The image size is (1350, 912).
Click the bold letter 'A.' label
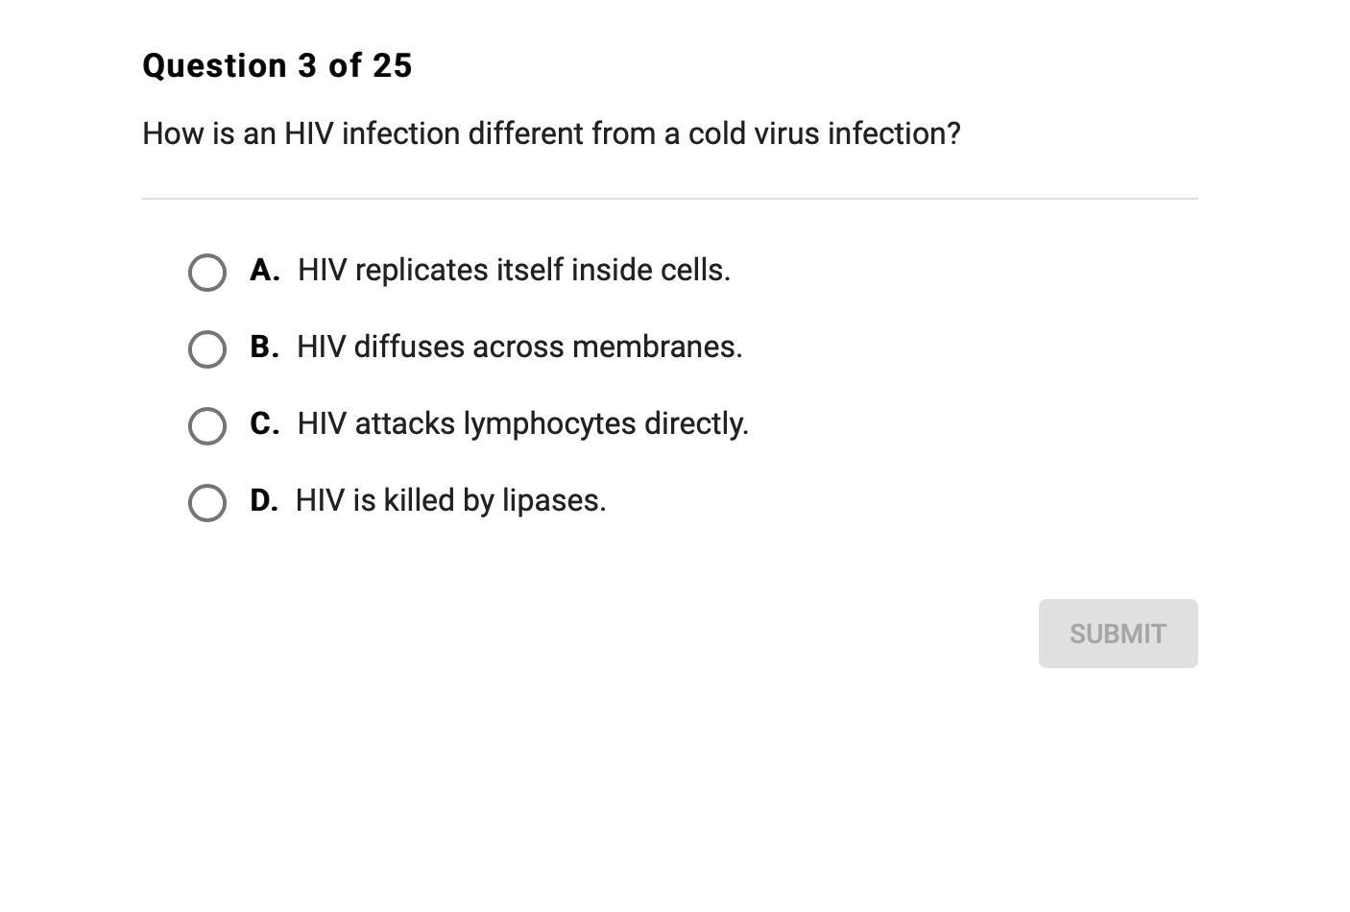pos(264,271)
